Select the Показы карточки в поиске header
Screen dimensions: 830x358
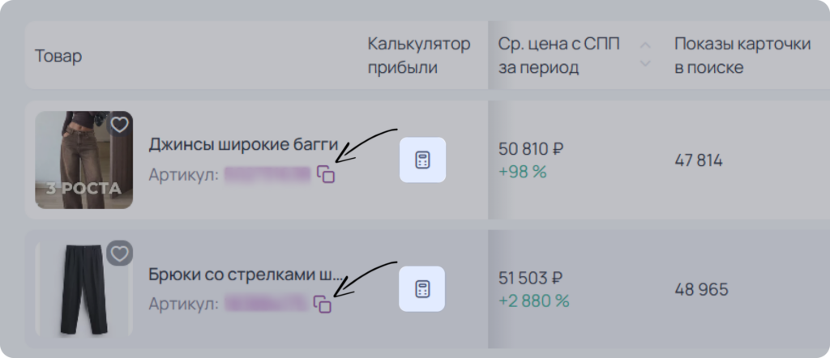coord(742,56)
